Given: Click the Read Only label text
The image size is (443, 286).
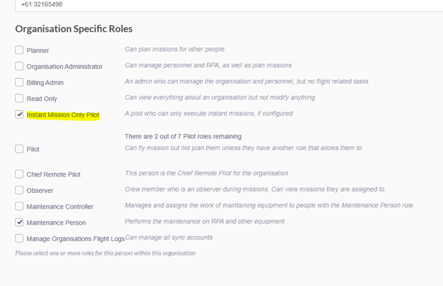Looking at the screenshot, I should (42, 99).
